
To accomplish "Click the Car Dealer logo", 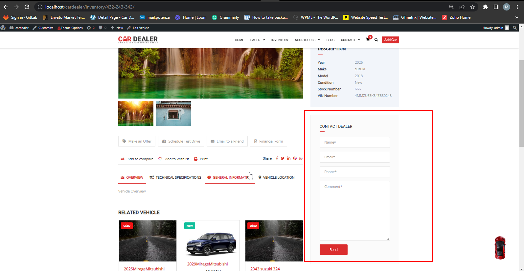I will tap(138, 40).
